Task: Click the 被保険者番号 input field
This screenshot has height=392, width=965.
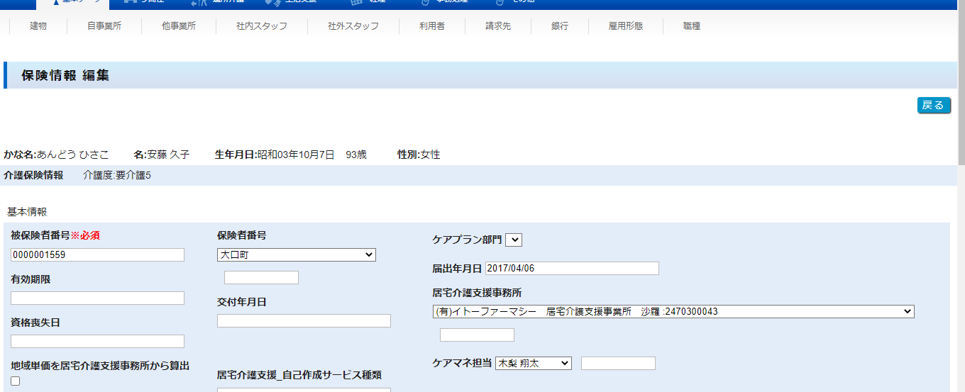Action: (97, 255)
